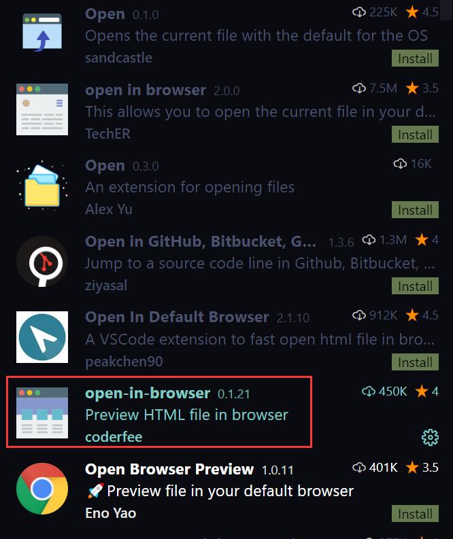Install Open In Default Browser by peakchen90
The height and width of the screenshot is (539, 453).
(x=415, y=362)
